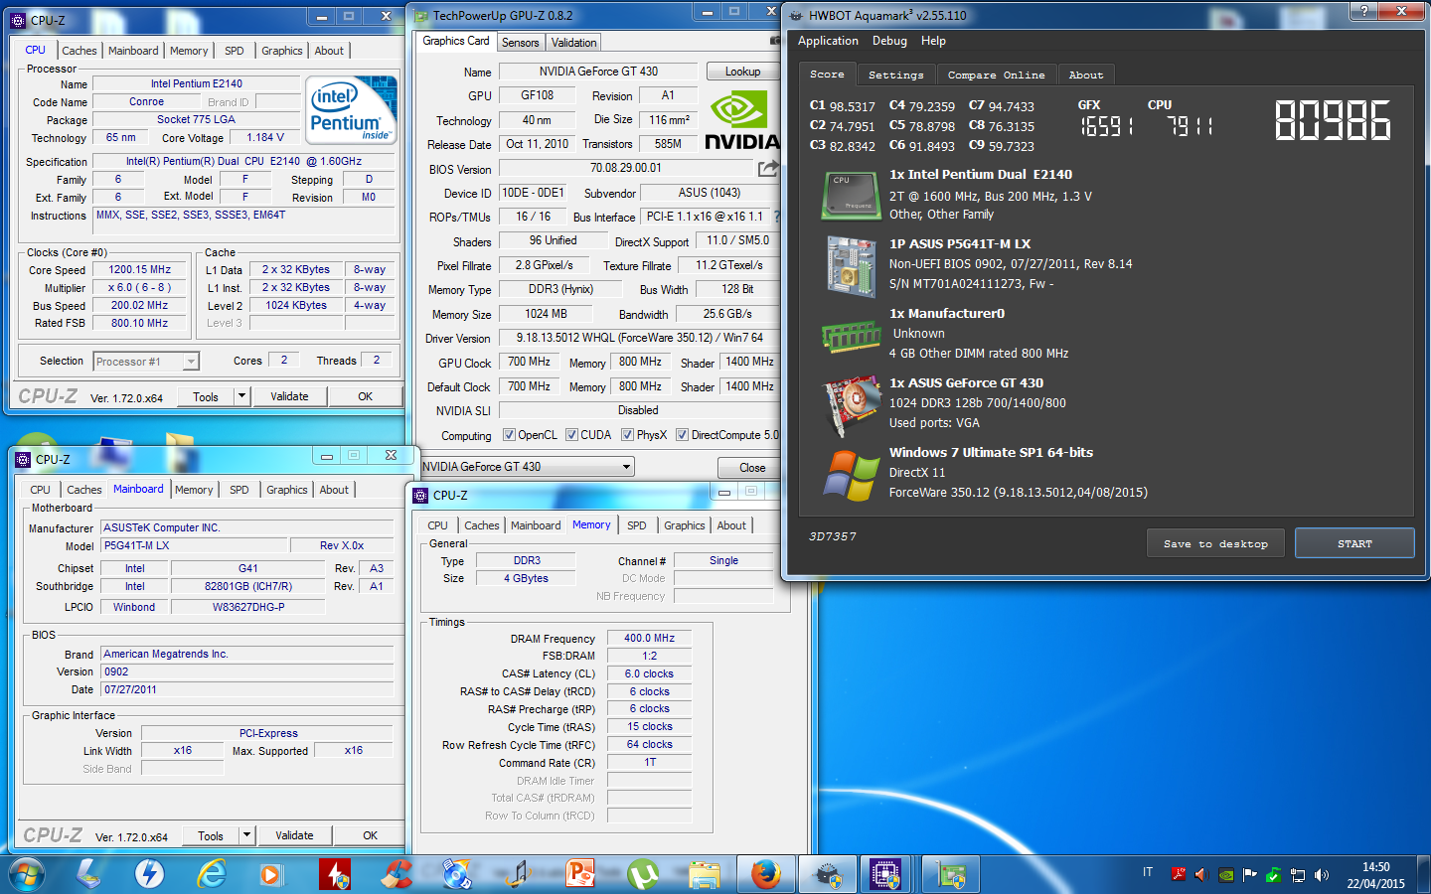Toggle the OpenCL checkbox in GPU-Z
Viewport: 1431px width, 894px height.
pos(509,435)
